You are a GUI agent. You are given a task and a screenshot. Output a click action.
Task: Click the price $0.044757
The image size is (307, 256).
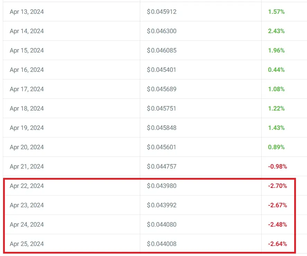[x=162, y=167]
